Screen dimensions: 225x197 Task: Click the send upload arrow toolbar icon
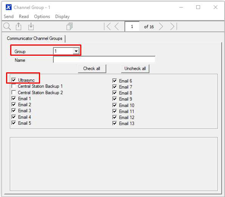pyautogui.click(x=19, y=26)
